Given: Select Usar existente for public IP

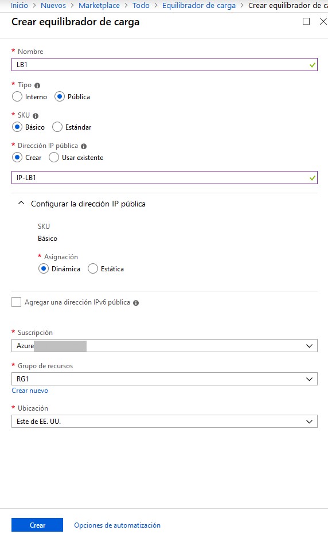Looking at the screenshot, I should (x=54, y=158).
